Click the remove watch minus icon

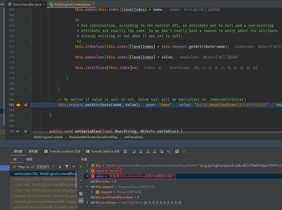click(x=81, y=173)
